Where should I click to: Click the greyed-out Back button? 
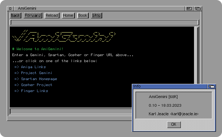click(15, 15)
